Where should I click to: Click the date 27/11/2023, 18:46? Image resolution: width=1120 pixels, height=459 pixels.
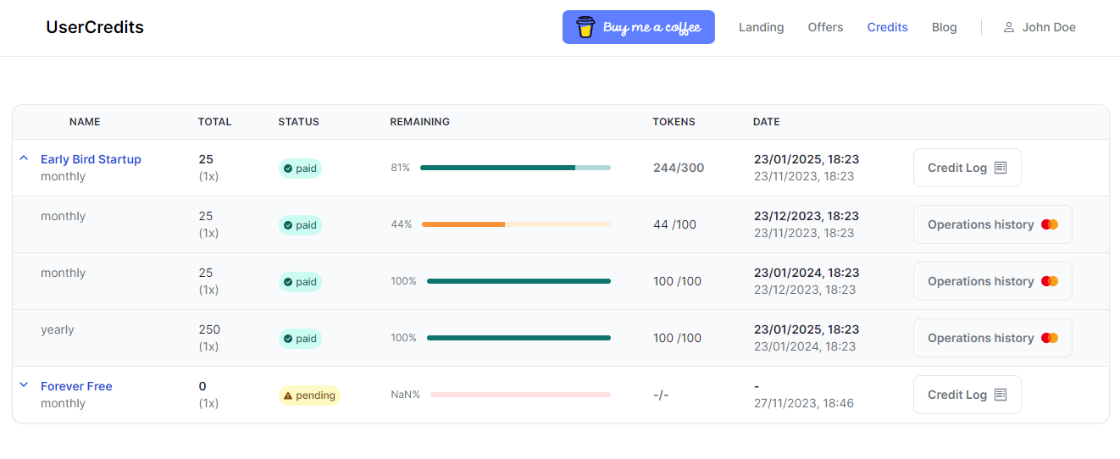click(804, 403)
